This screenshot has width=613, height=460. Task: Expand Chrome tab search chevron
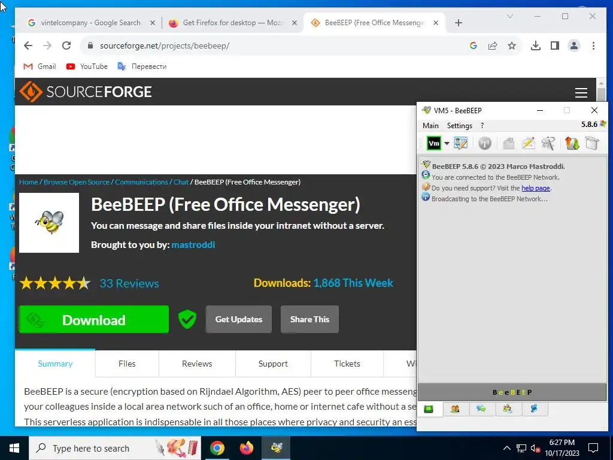tap(510, 16)
